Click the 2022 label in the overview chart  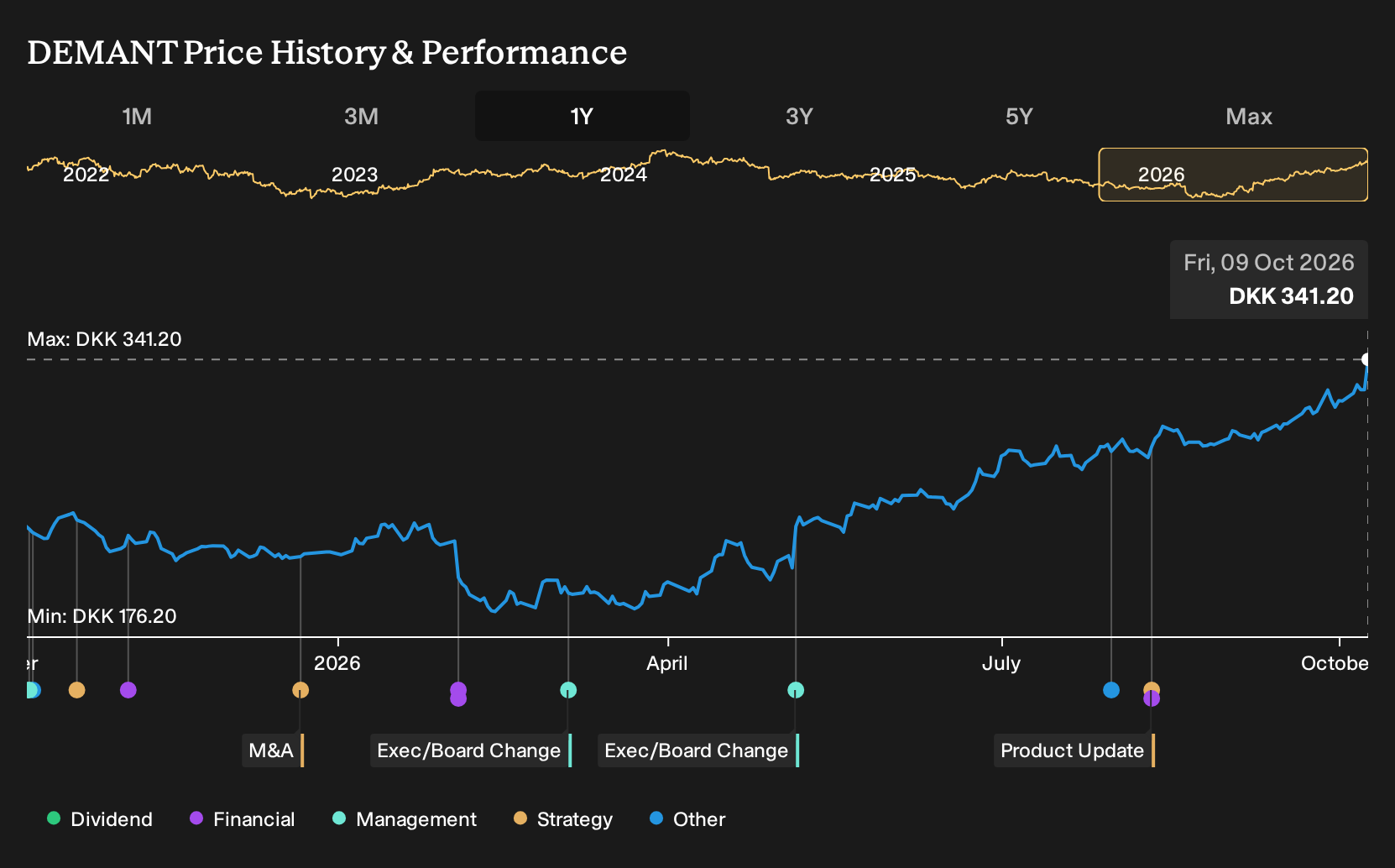86,175
